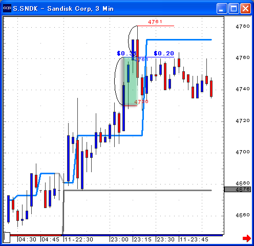Click the blue $0.31 annotation
The width and height of the screenshot is (254, 246).
tap(126, 53)
